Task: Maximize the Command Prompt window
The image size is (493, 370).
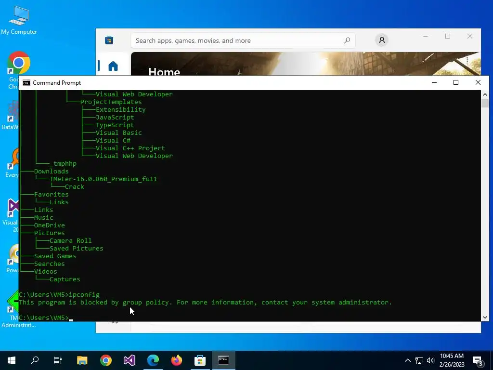Action: point(456,82)
